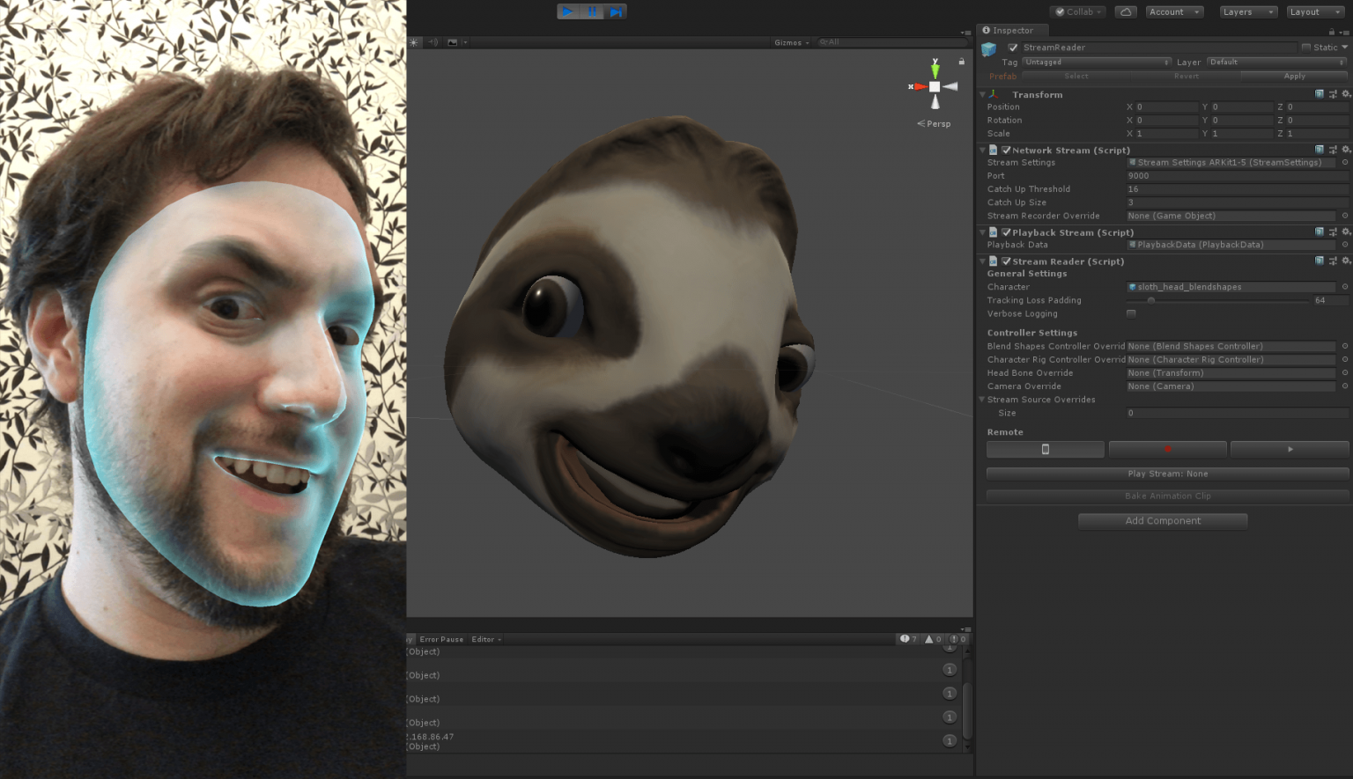Screen dimensions: 1353x779
Task: Switch to the Inspector tab
Action: click(1011, 30)
